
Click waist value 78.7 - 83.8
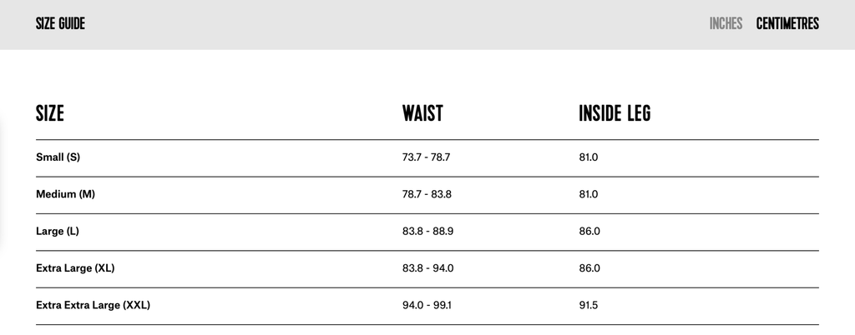pos(427,194)
